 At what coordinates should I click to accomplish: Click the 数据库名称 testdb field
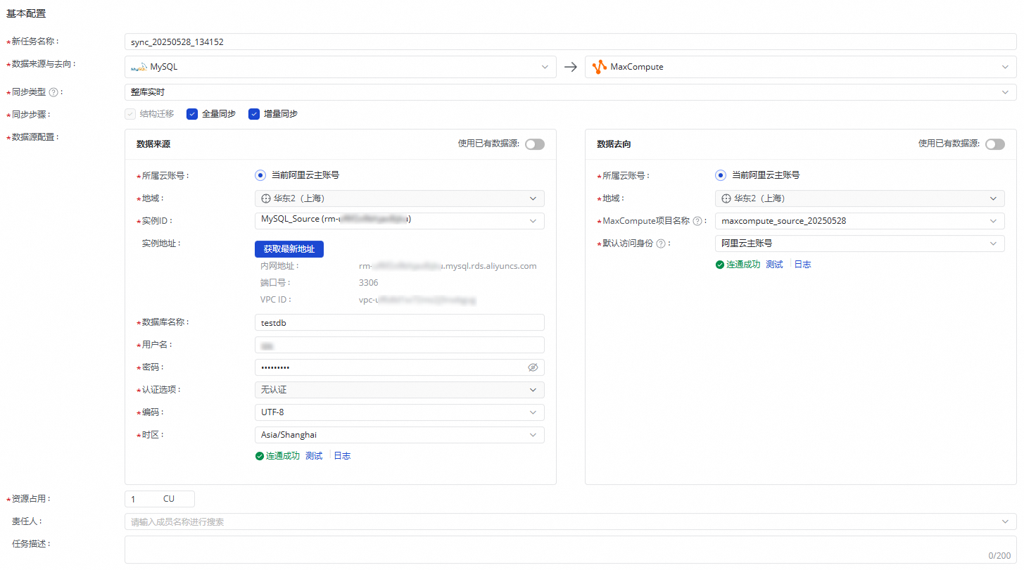(399, 322)
